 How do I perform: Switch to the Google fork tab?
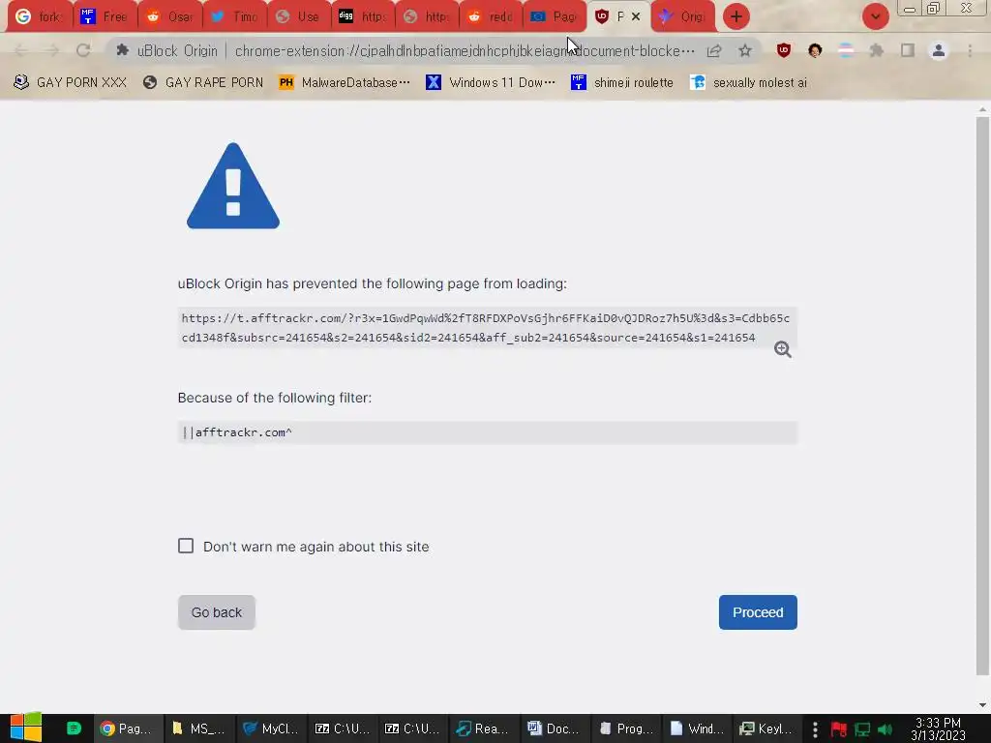[39, 16]
